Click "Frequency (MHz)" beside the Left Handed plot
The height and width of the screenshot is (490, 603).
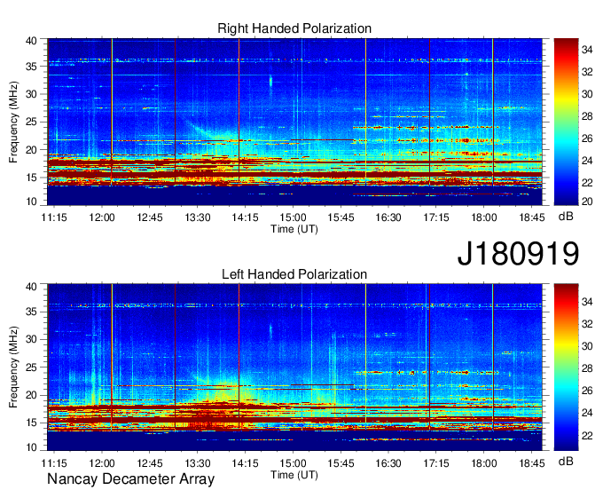13,367
